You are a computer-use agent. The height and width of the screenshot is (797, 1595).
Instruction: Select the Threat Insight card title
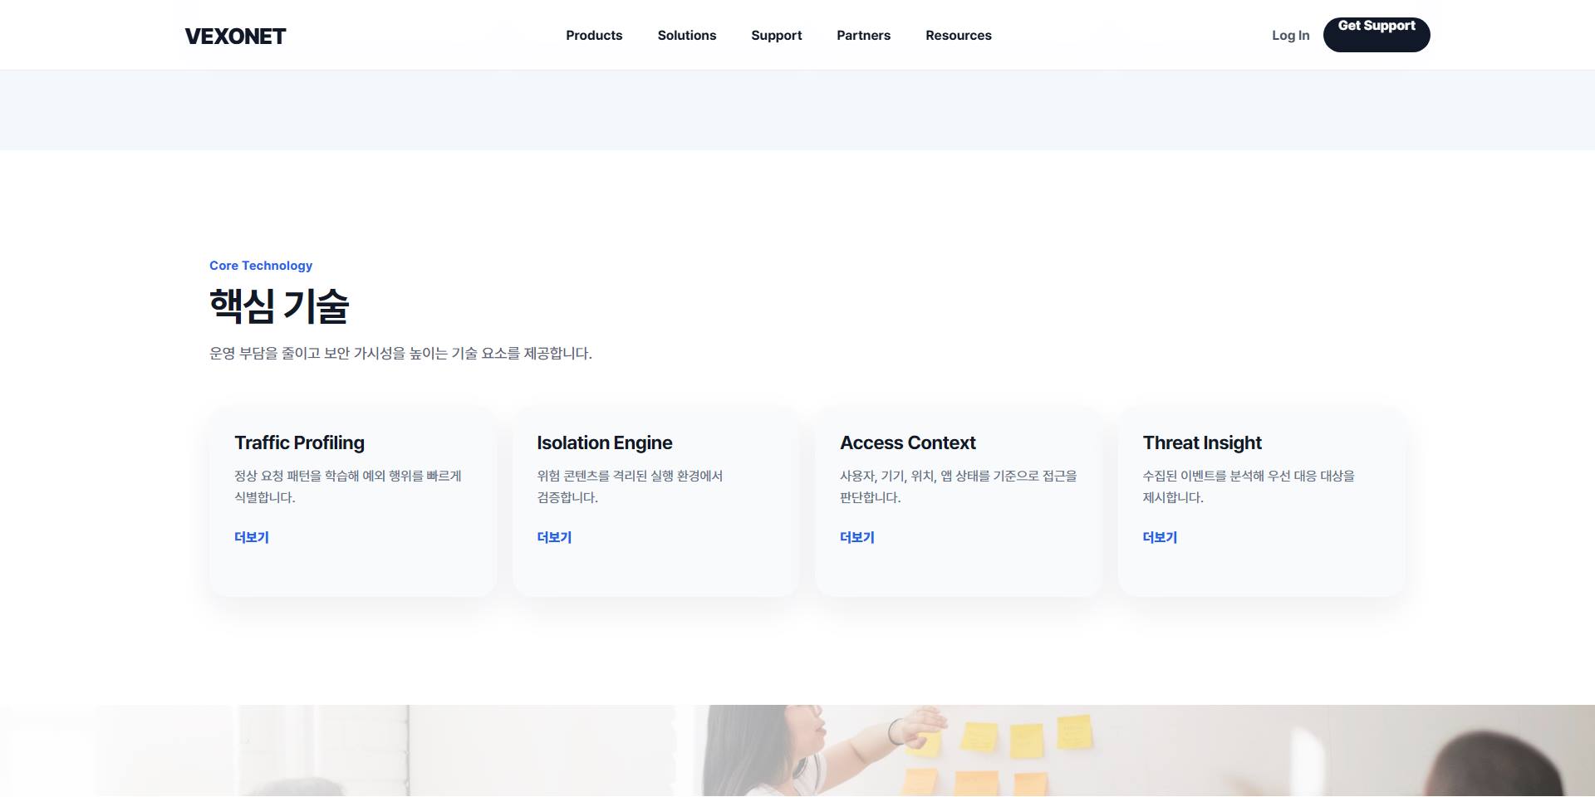(1202, 443)
